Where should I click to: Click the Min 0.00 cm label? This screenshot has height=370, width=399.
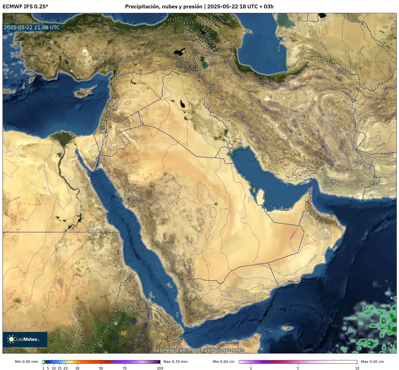tap(224, 362)
